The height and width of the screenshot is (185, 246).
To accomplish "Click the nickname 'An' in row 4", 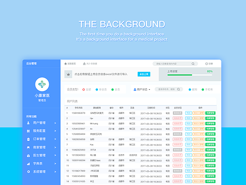I will [91, 129].
